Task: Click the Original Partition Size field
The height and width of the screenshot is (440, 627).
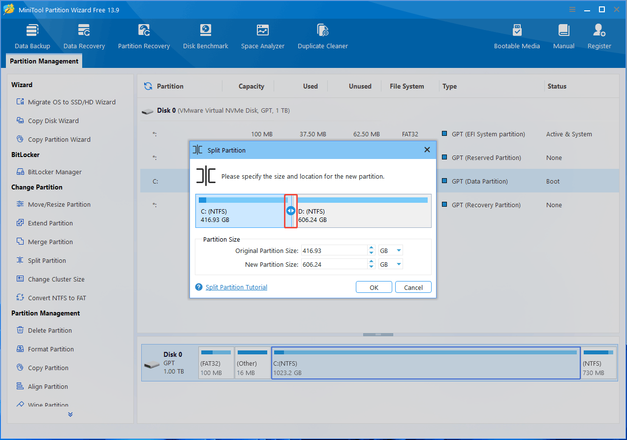Action: 334,251
